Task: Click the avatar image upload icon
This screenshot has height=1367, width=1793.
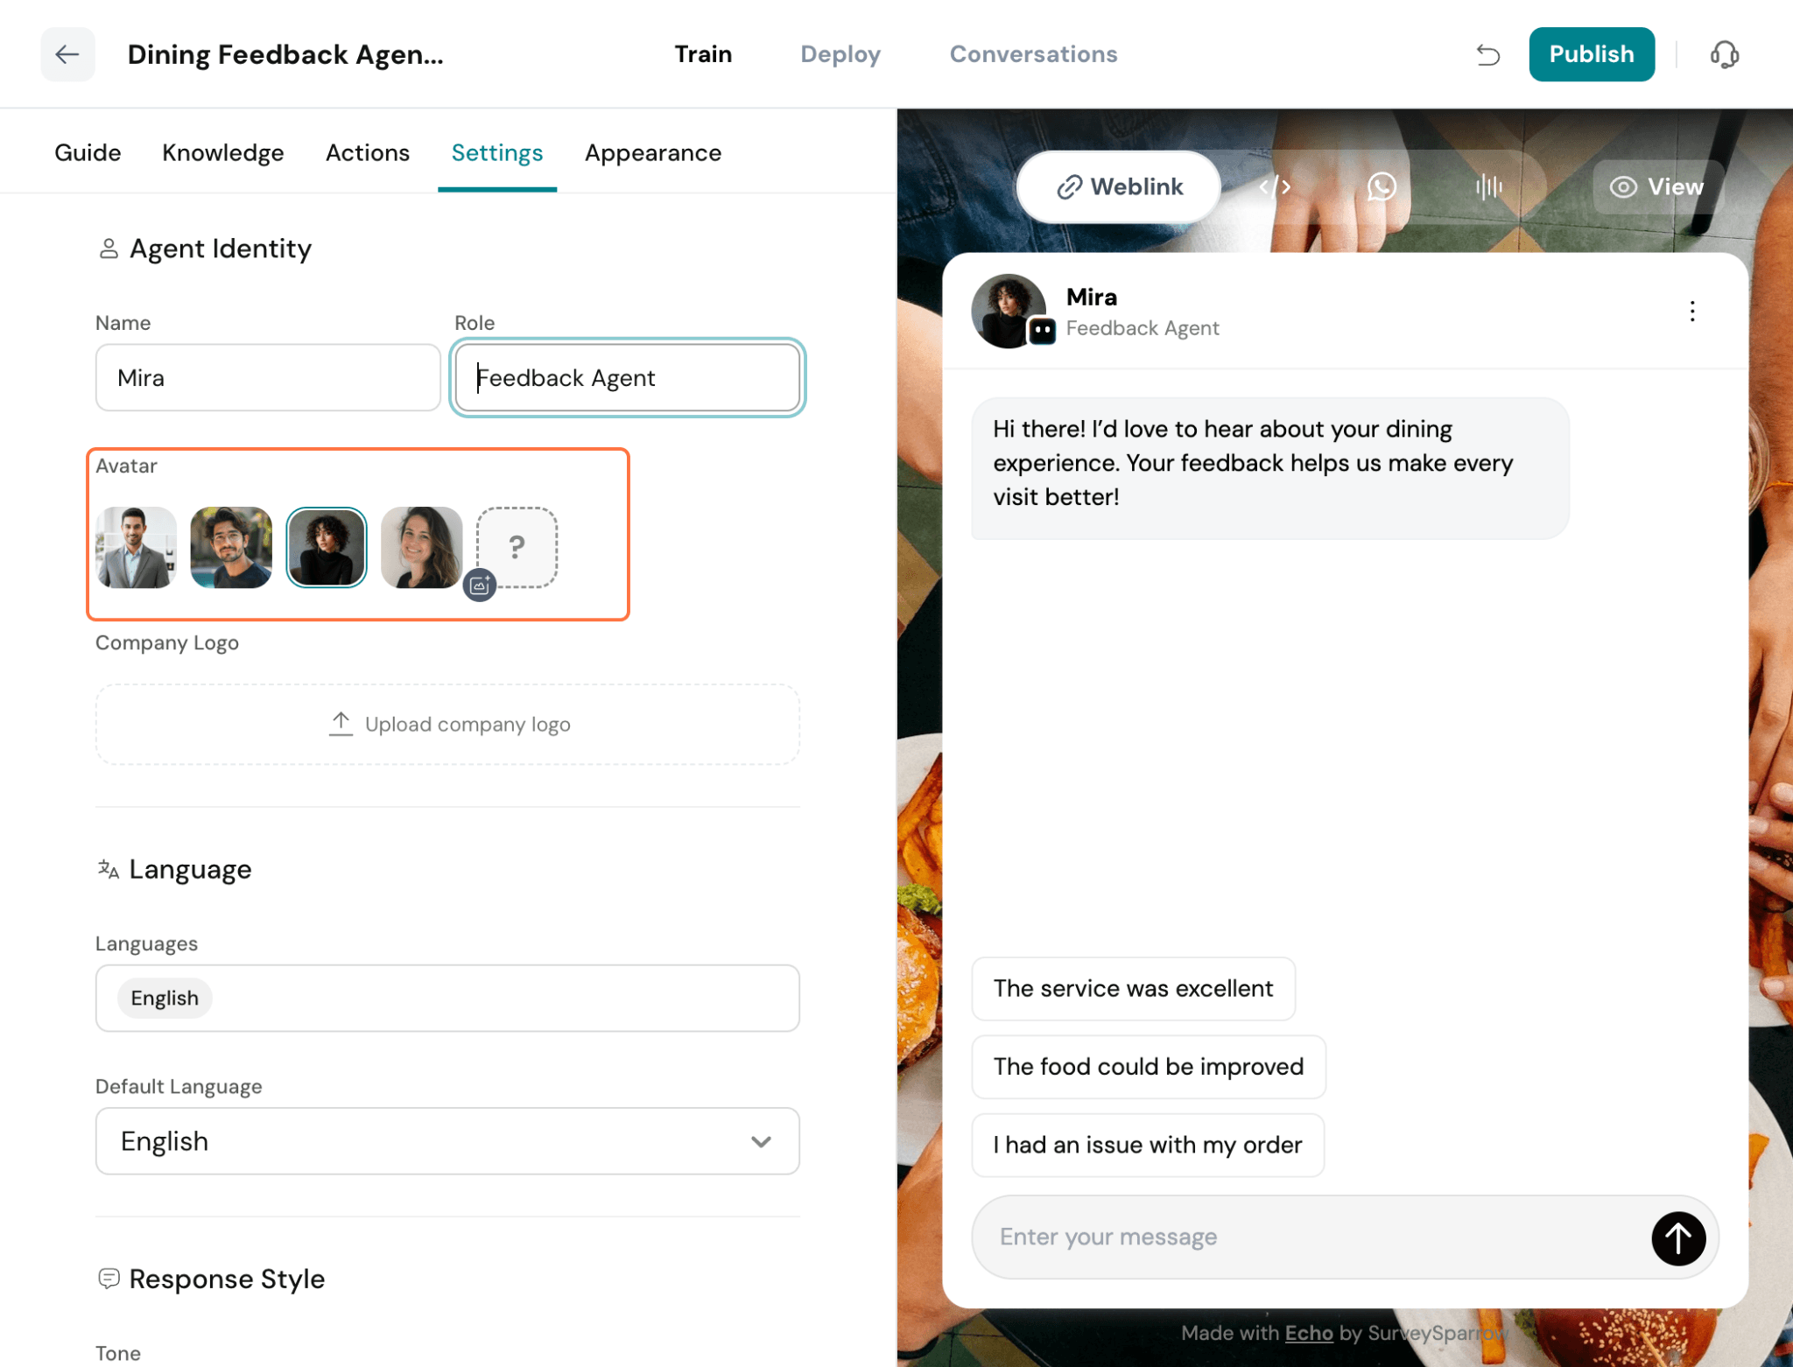Action: click(x=480, y=585)
